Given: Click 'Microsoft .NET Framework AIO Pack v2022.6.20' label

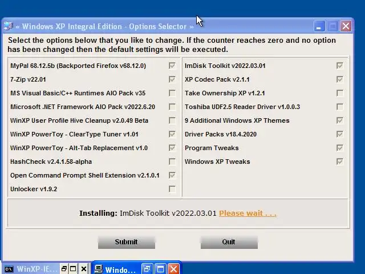Looking at the screenshot, I should pos(83,107).
